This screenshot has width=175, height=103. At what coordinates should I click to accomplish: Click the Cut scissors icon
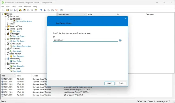coord(45,10)
